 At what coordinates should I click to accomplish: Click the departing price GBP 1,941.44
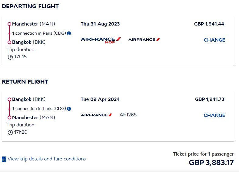[x=209, y=24]
